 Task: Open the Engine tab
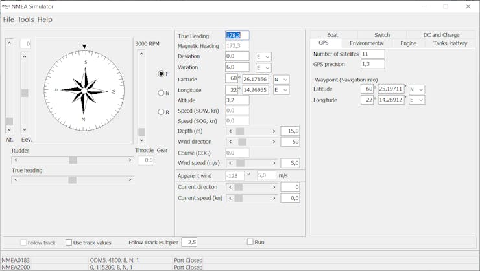(x=408, y=43)
